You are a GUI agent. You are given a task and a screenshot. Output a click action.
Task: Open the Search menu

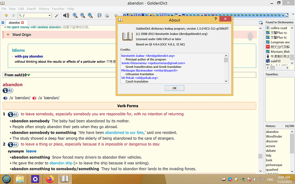click(31, 9)
